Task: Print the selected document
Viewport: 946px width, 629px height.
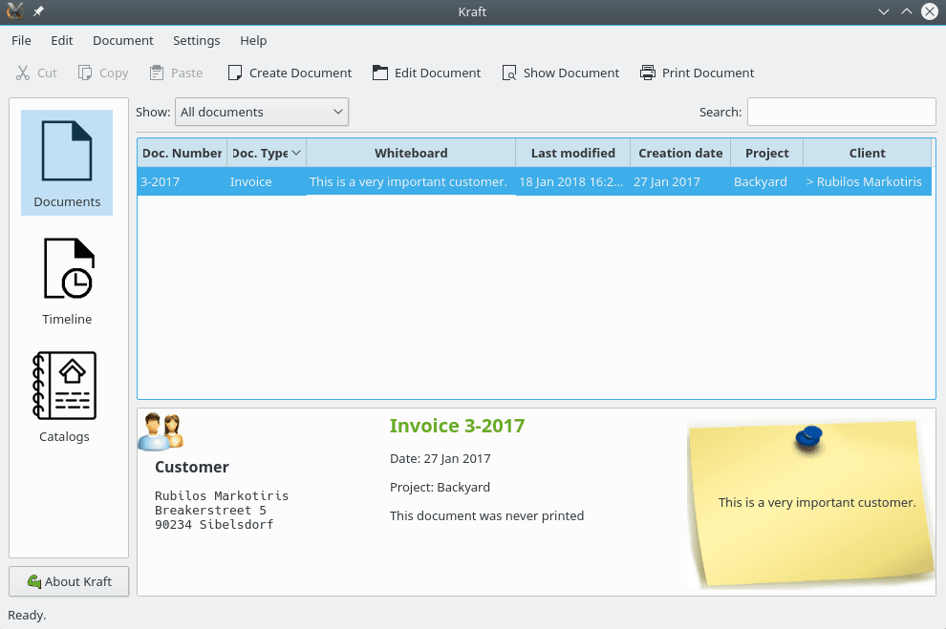Action: (697, 73)
